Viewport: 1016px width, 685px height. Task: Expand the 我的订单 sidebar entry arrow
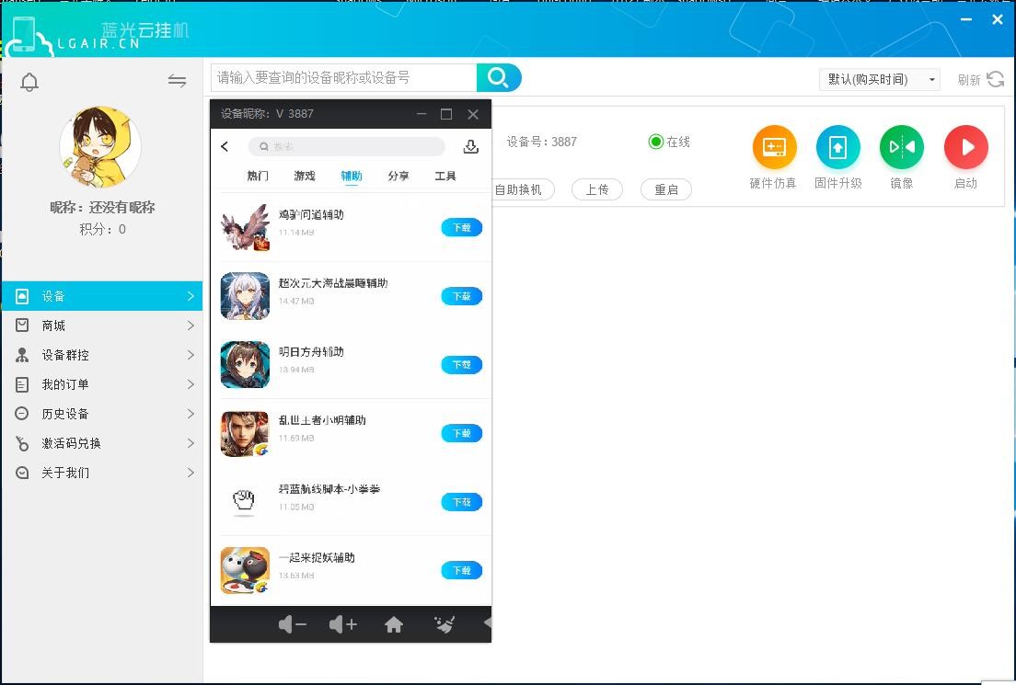pyautogui.click(x=190, y=384)
